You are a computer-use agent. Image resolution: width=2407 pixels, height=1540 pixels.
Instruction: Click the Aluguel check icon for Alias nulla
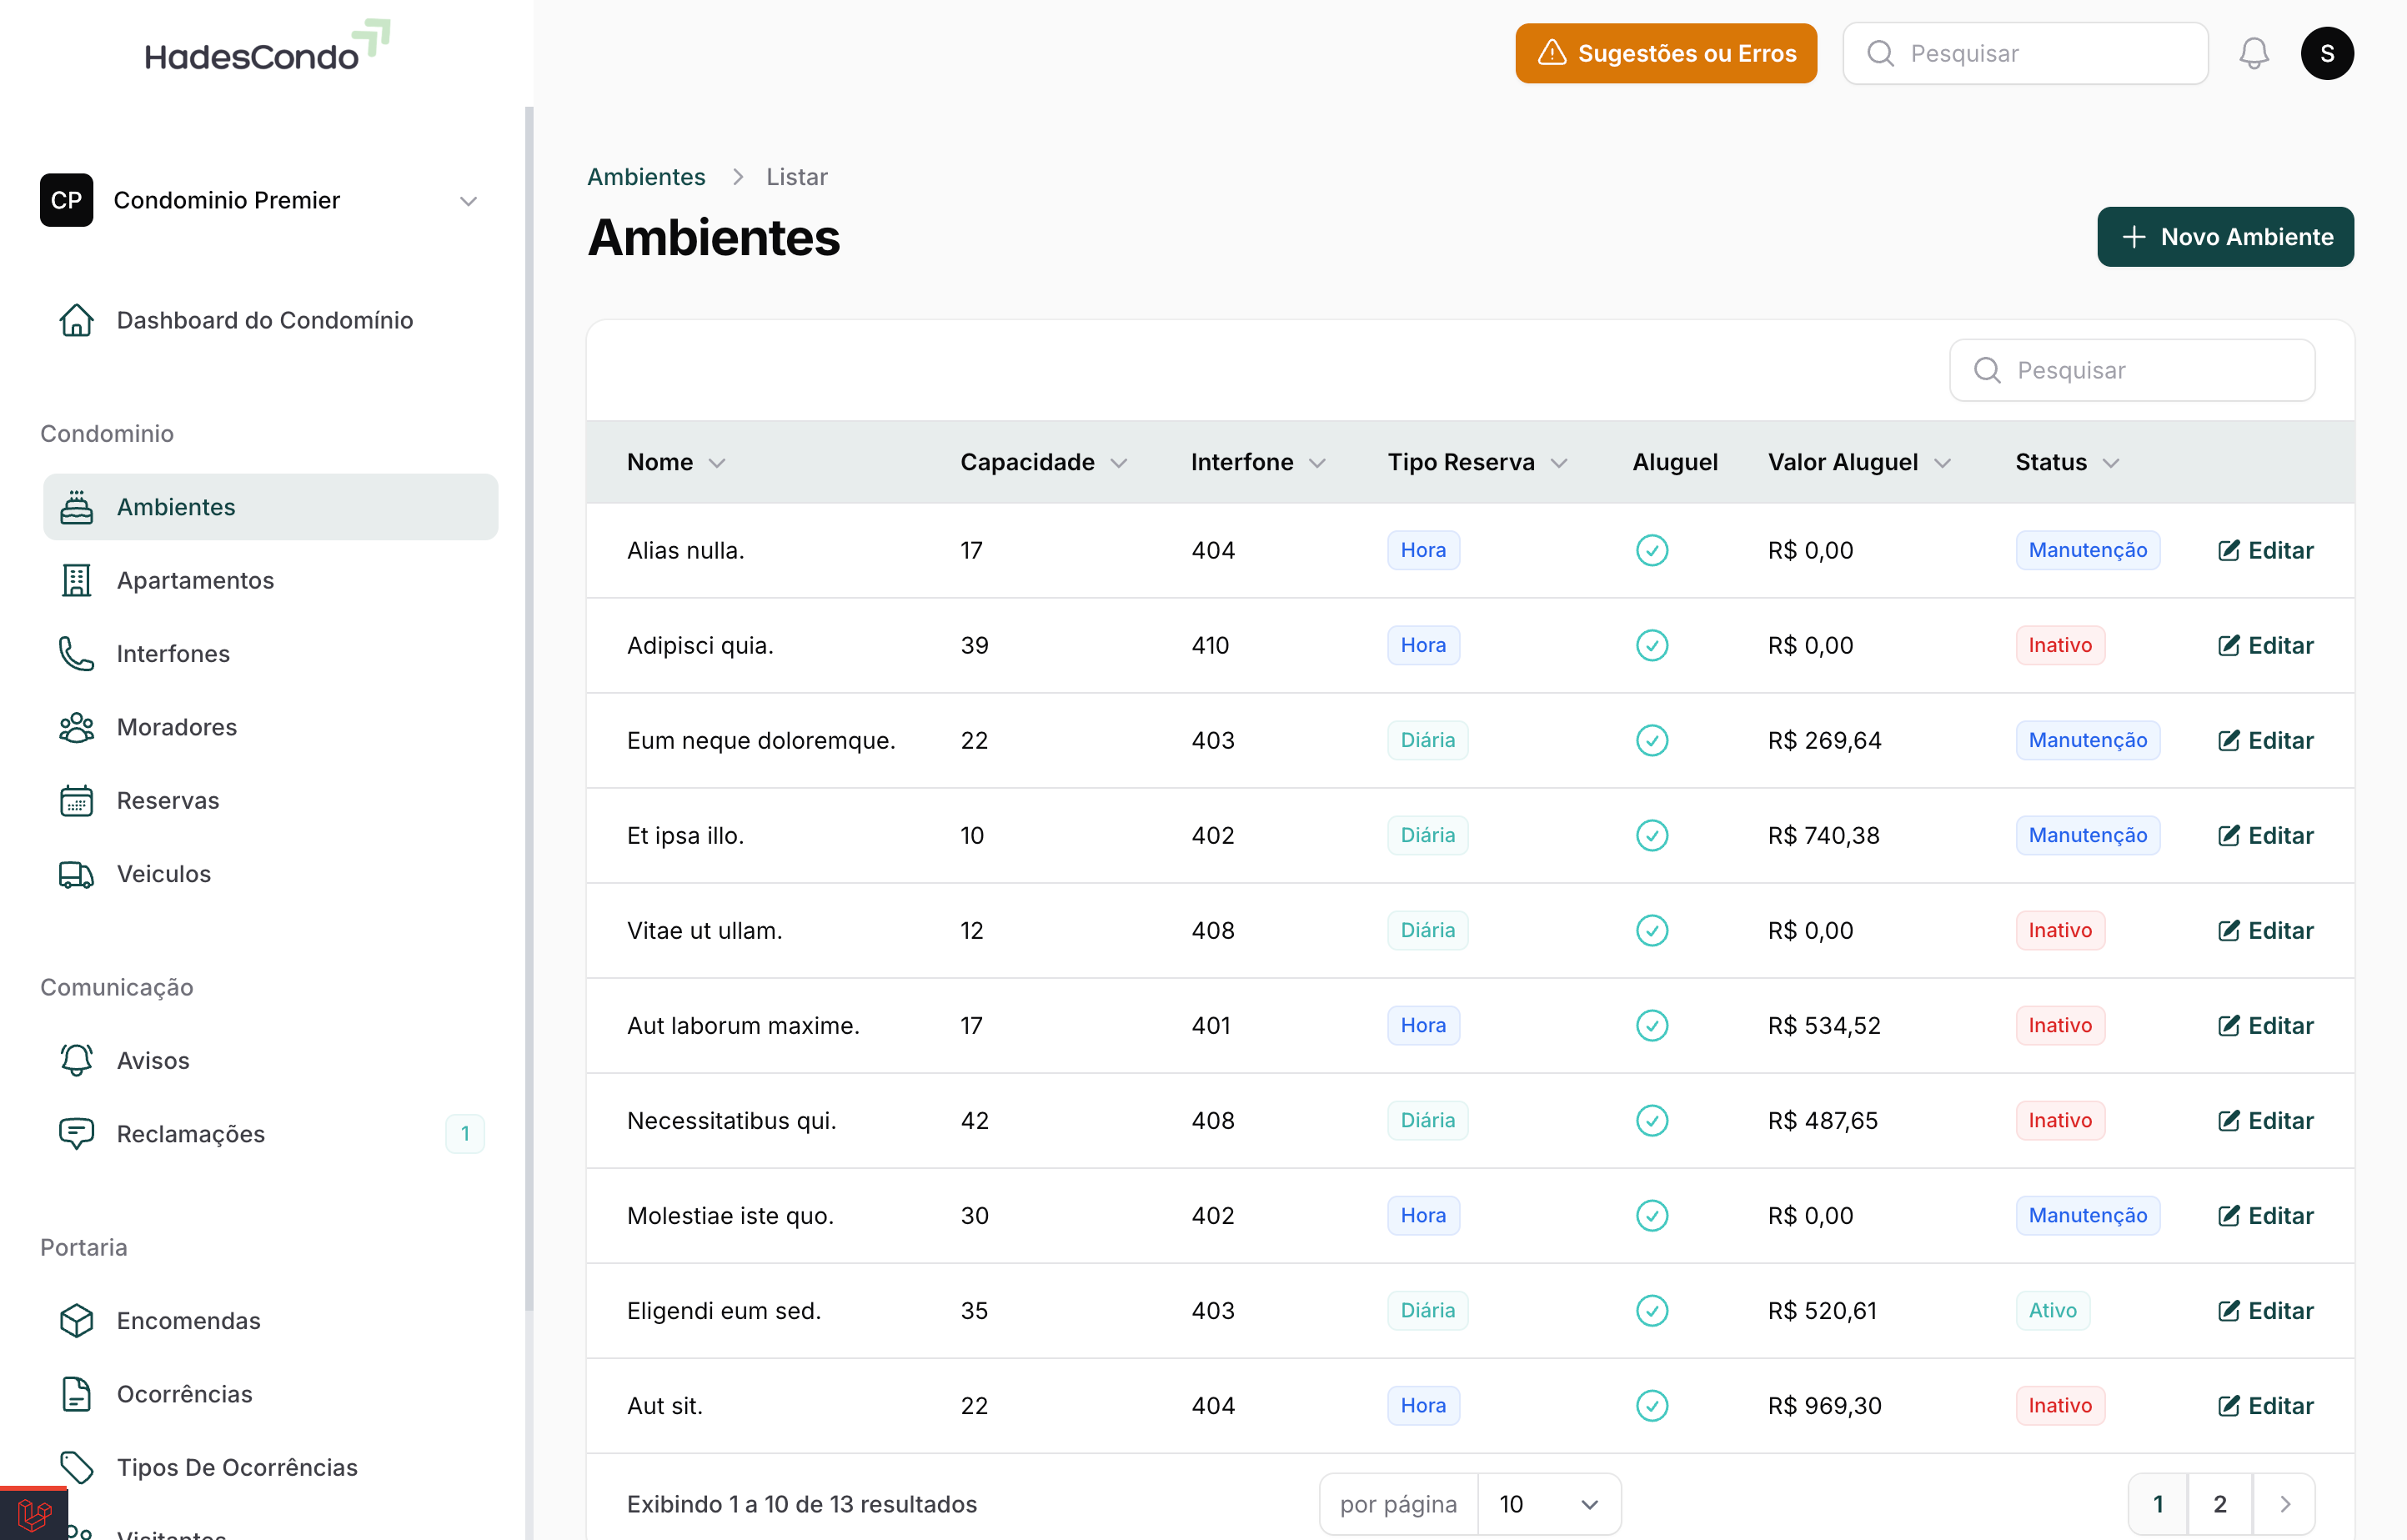click(1651, 550)
